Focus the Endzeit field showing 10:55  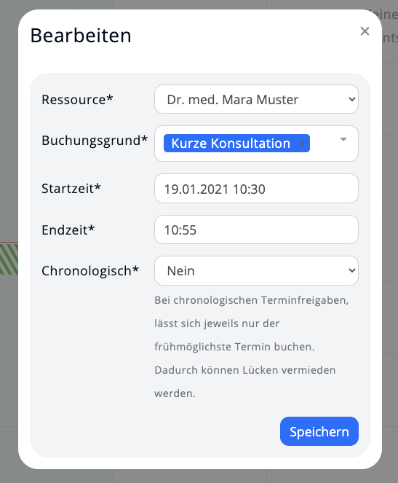tap(256, 229)
